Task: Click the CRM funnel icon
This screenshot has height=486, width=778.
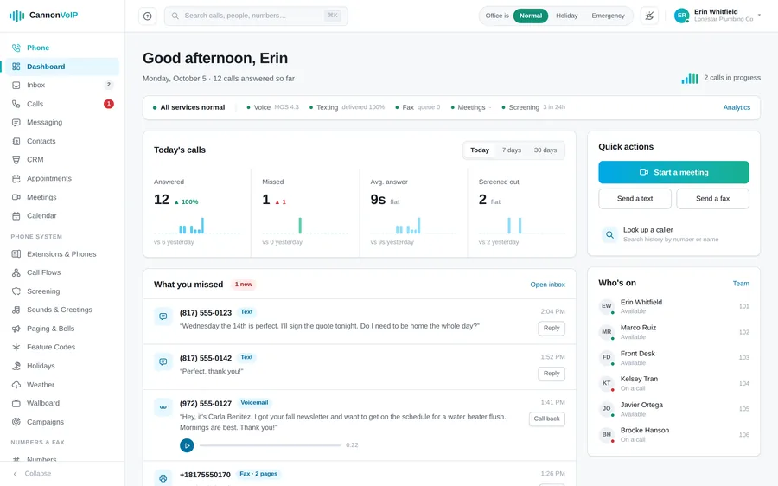Action: click(16, 160)
